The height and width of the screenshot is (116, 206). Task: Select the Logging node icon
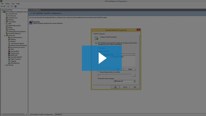[x=9, y=61]
